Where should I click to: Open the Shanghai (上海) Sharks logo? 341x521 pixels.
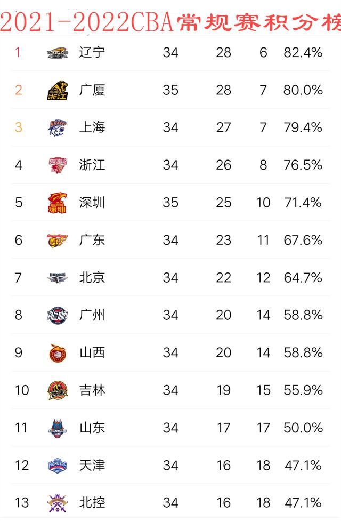pyautogui.click(x=58, y=127)
